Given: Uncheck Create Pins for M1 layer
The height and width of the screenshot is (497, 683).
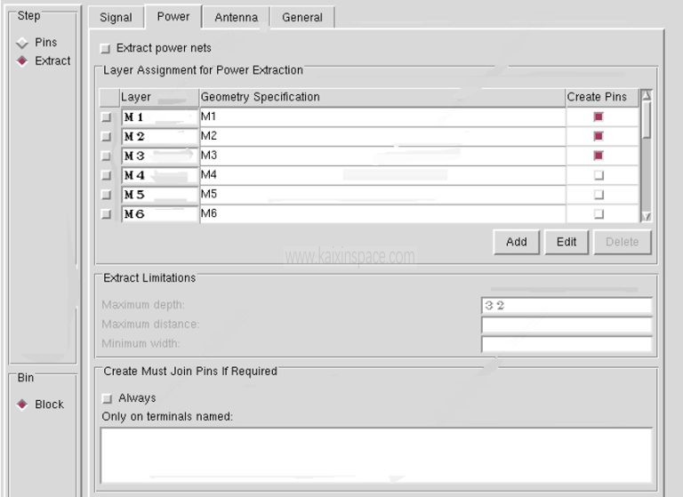Looking at the screenshot, I should coord(599,117).
